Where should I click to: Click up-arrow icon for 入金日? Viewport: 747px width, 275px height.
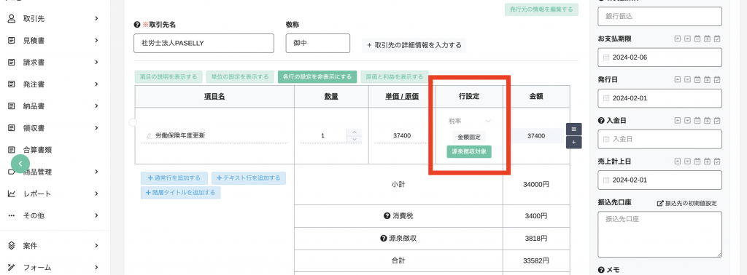(x=678, y=121)
